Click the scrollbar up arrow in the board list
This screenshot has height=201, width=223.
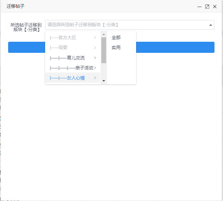tap(104, 34)
